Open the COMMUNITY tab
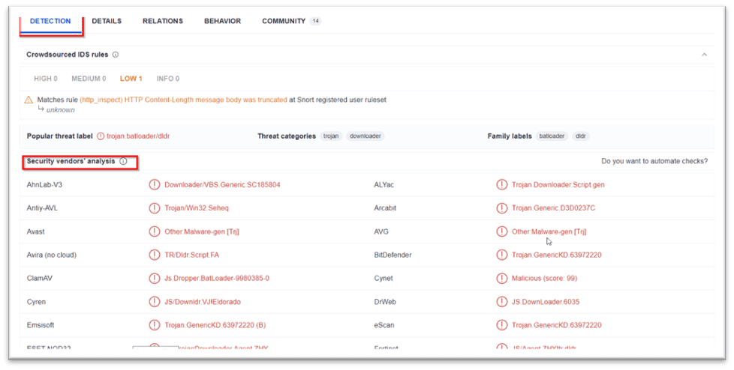Image resolution: width=734 pixels, height=370 pixels. [x=284, y=21]
